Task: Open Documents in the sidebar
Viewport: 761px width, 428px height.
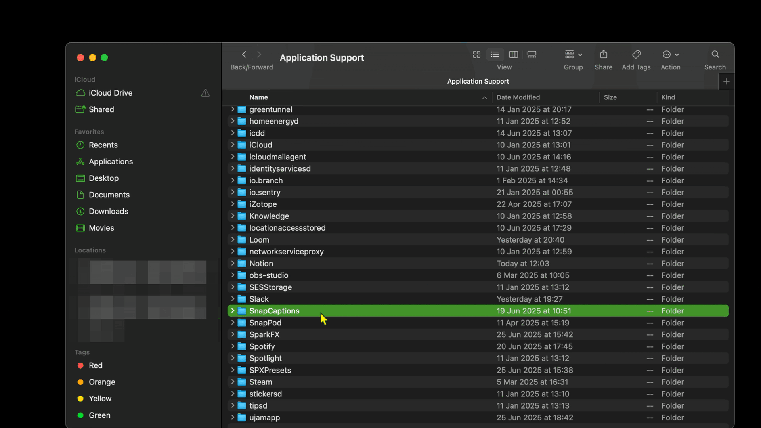Action: coord(109,195)
